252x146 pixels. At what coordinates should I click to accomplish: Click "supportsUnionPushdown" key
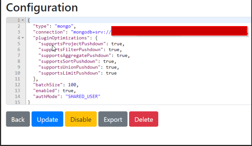tap(69, 67)
